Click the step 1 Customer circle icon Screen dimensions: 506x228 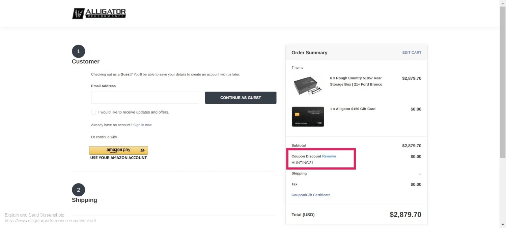pos(79,51)
